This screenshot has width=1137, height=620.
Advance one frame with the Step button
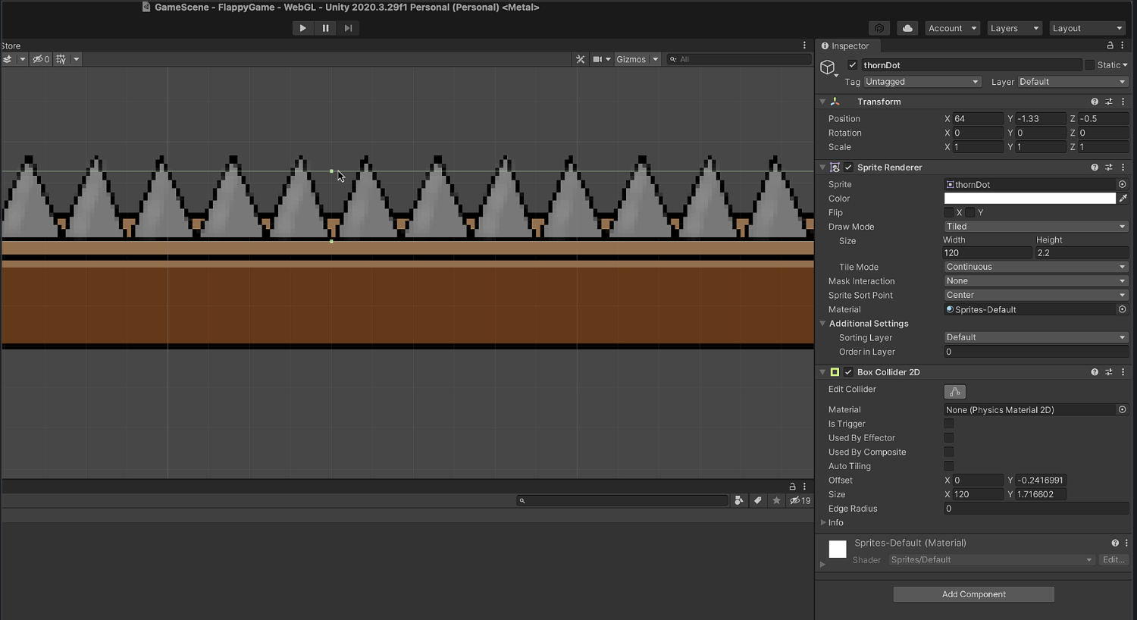pyautogui.click(x=348, y=28)
